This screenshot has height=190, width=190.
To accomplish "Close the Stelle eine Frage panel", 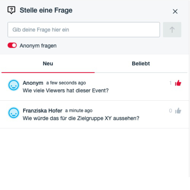I will pos(175,11).
